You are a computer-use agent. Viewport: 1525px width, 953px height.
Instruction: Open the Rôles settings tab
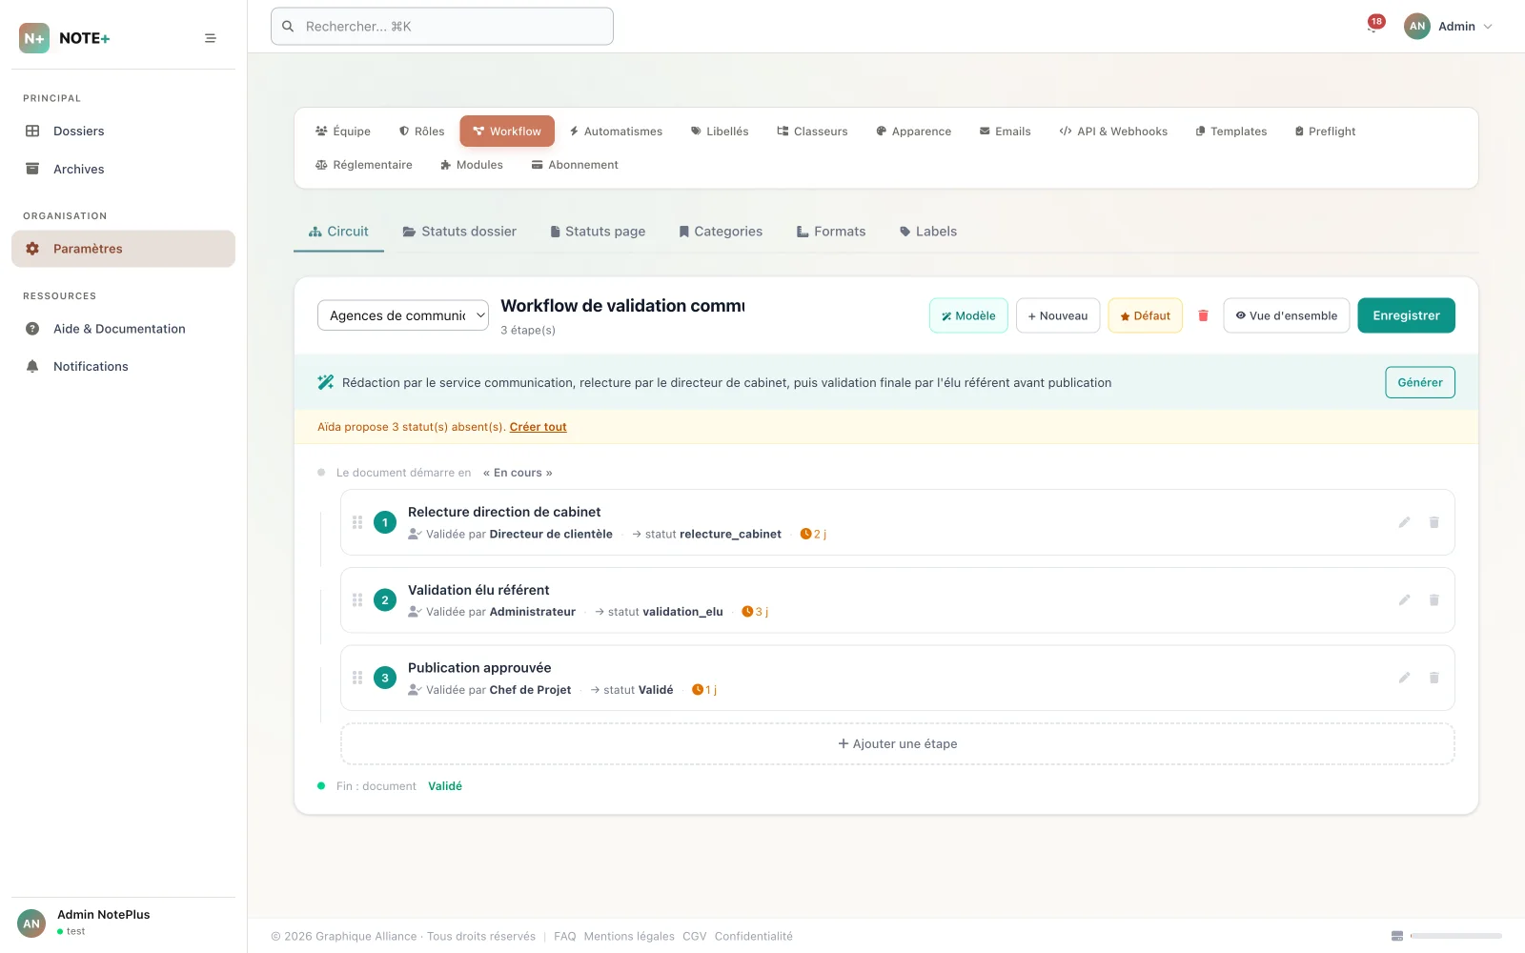coord(421,132)
